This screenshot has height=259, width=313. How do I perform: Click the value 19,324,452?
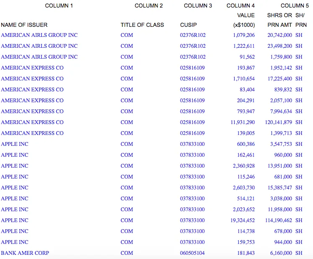[243, 220]
